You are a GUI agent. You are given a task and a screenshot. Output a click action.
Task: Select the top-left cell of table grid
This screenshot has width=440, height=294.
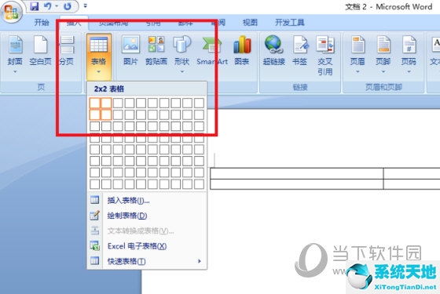pyautogui.click(x=94, y=103)
